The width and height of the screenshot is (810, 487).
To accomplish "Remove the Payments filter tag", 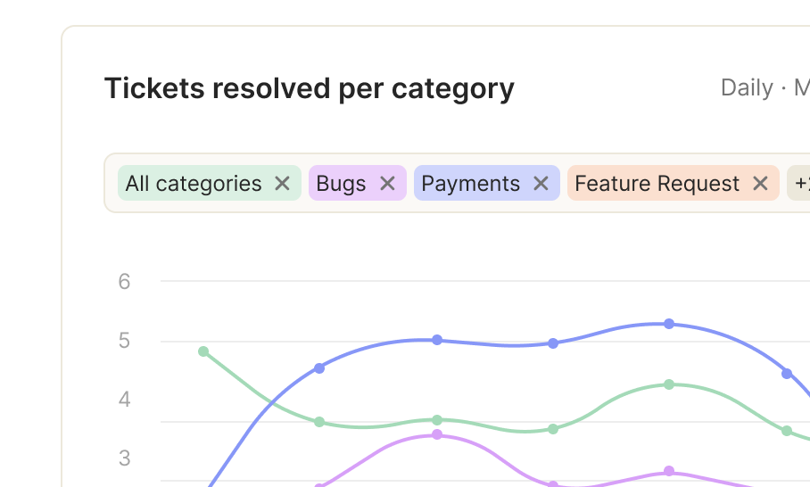I will tap(541, 184).
